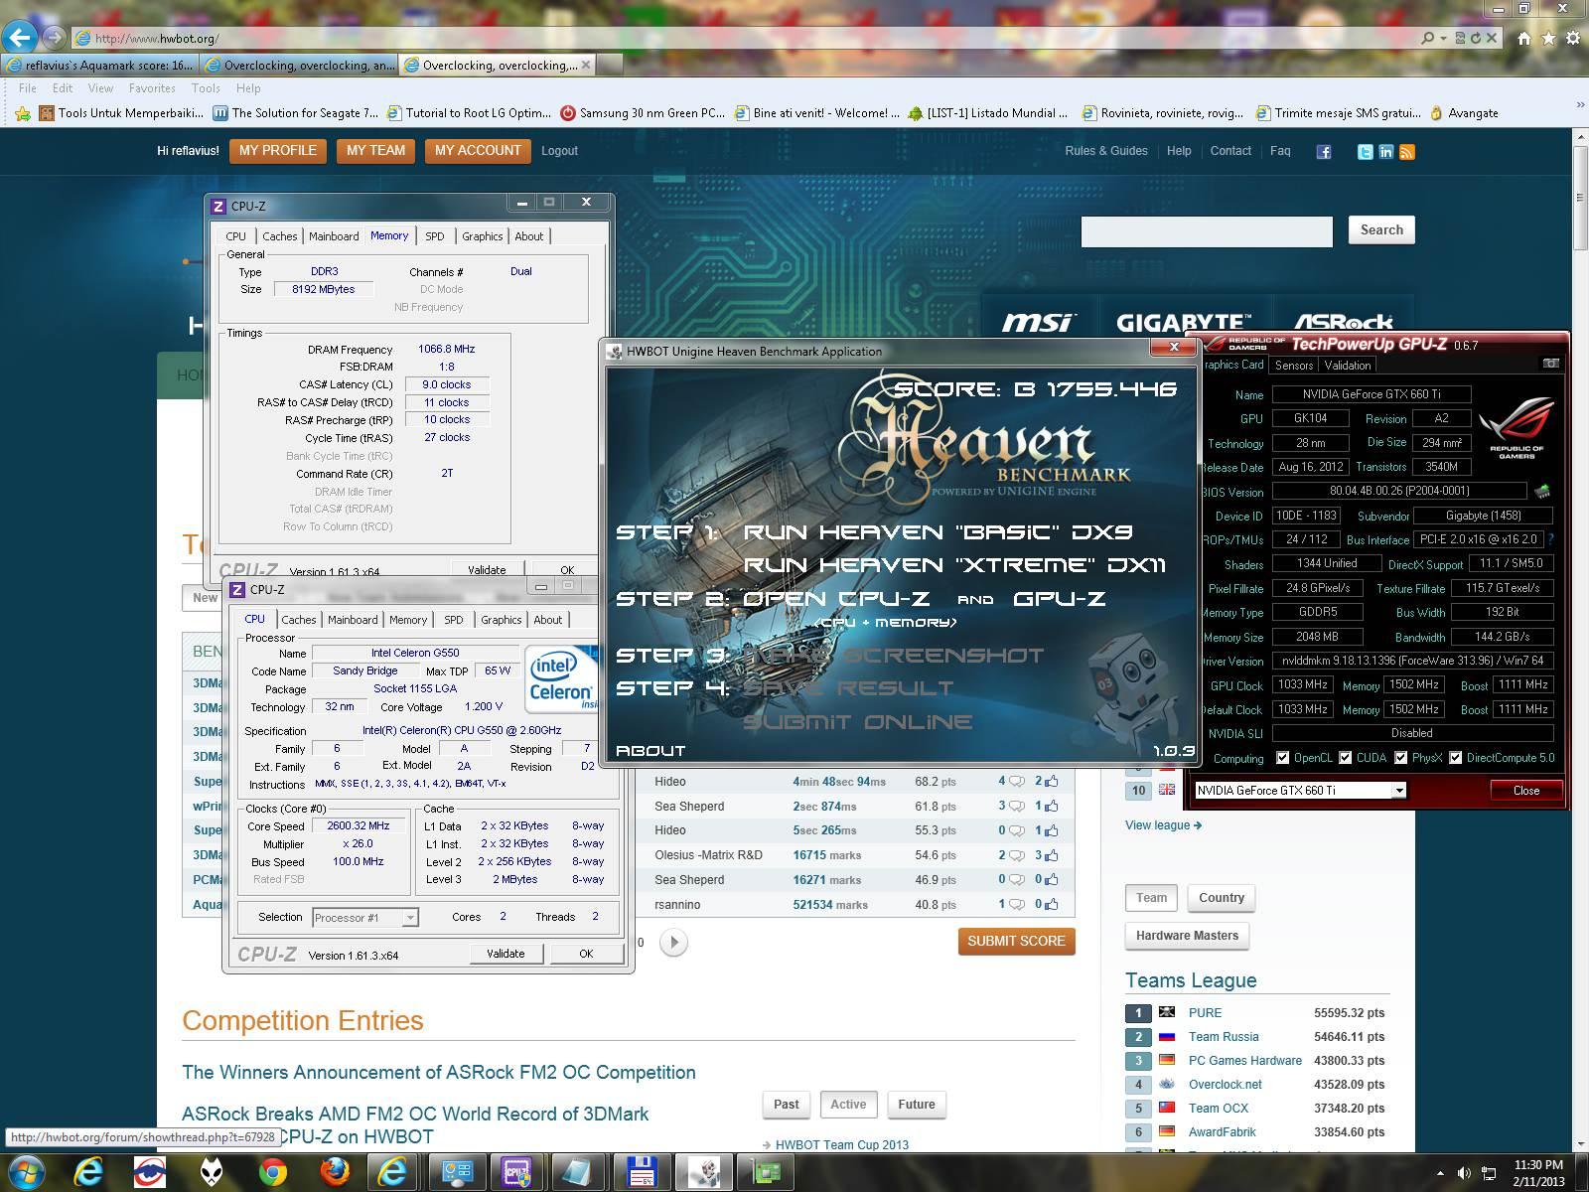1589x1192 pixels.
Task: Open Firefox from the taskbar
Action: [335, 1173]
